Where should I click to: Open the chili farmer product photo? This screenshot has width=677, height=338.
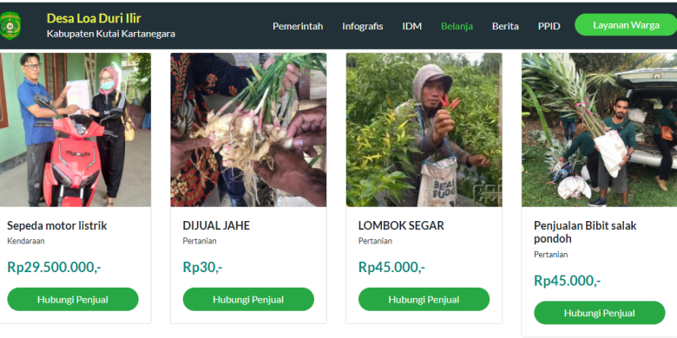coord(424,130)
